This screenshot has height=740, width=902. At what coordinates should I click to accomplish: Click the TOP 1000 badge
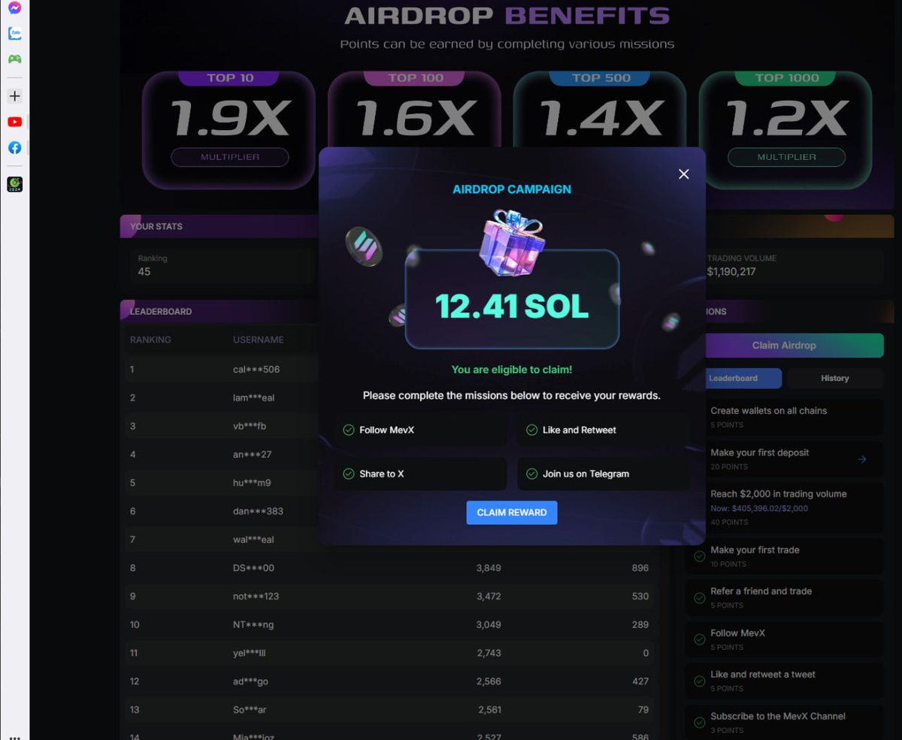tap(787, 78)
